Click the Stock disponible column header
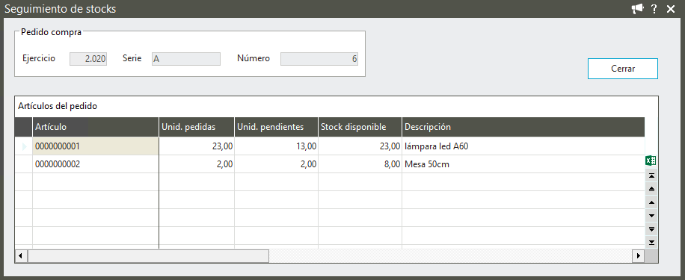Screen dimensions: 685x280 [360, 127]
